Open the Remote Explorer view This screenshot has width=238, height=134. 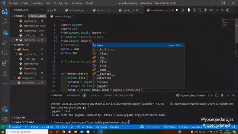(5, 53)
